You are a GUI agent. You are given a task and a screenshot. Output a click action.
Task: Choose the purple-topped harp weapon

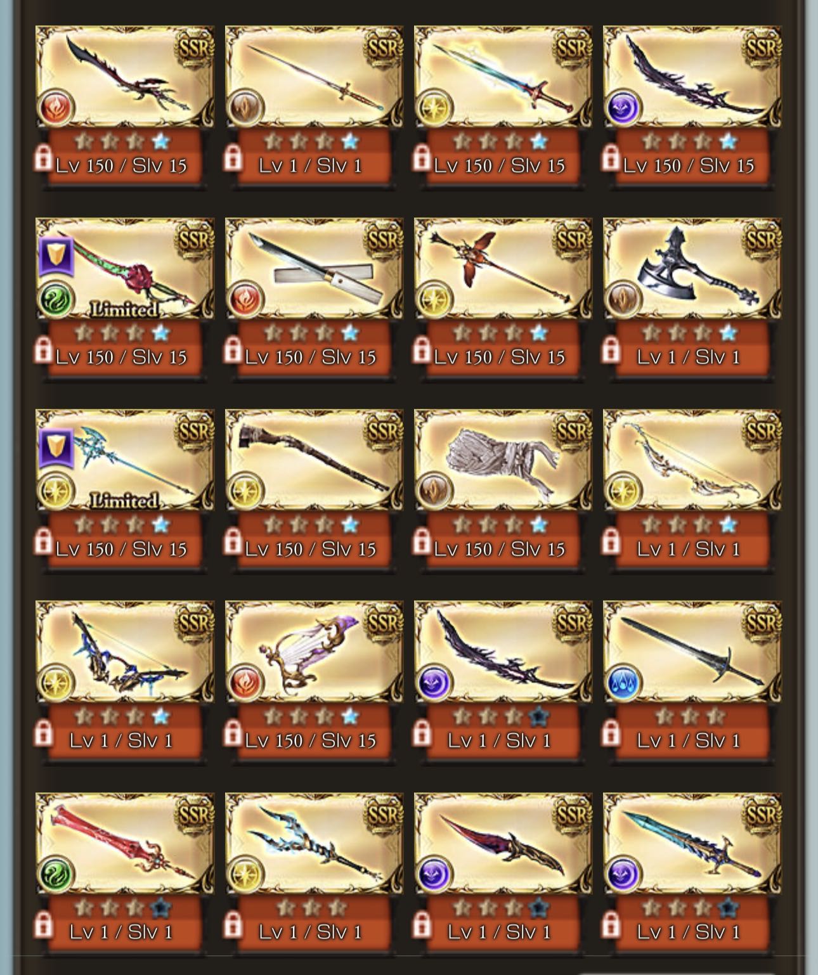coord(314,652)
